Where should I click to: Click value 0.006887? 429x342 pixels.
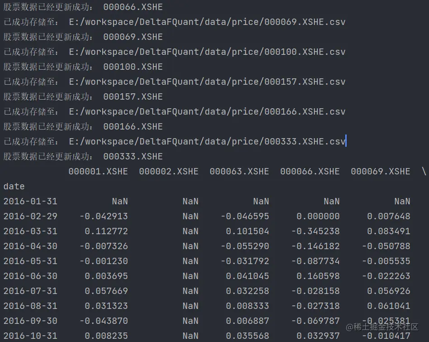click(x=248, y=321)
